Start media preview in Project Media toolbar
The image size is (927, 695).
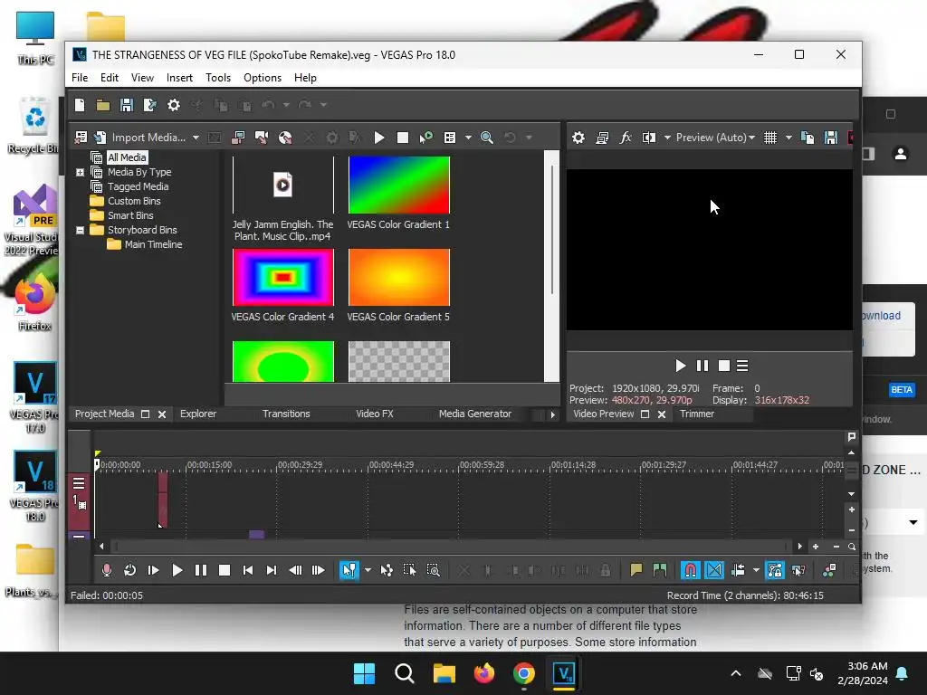(x=379, y=138)
